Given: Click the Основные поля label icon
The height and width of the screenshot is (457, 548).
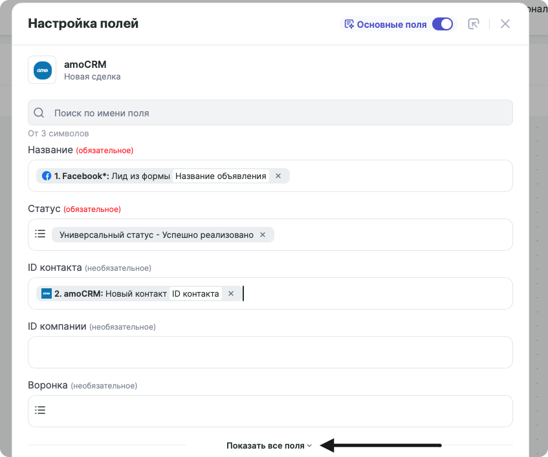Looking at the screenshot, I should coord(349,24).
